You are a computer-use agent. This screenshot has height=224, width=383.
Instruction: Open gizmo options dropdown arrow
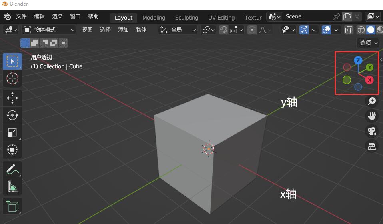[313, 30]
